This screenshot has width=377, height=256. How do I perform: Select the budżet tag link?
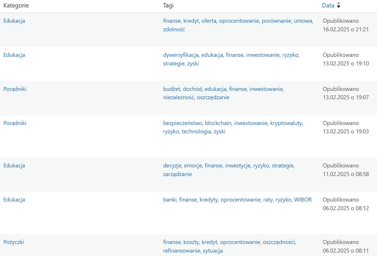(171, 89)
